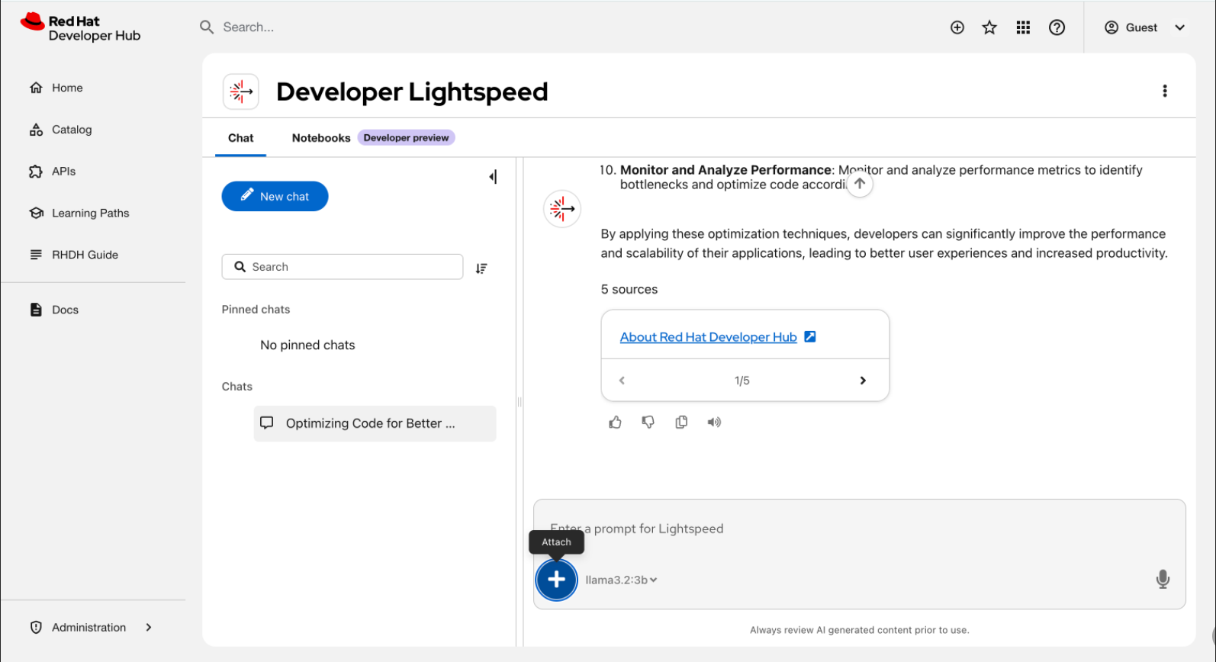Go to next source card
The height and width of the screenshot is (662, 1216).
[x=863, y=381]
